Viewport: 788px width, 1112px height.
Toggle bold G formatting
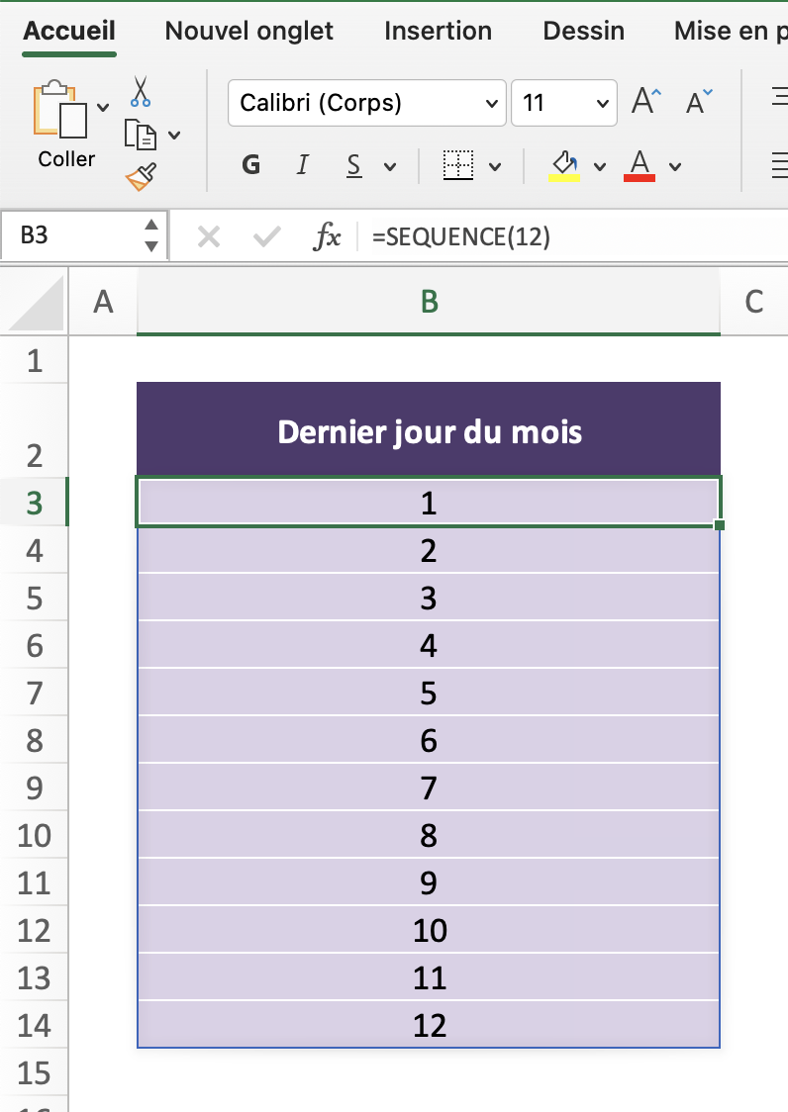pyautogui.click(x=250, y=165)
